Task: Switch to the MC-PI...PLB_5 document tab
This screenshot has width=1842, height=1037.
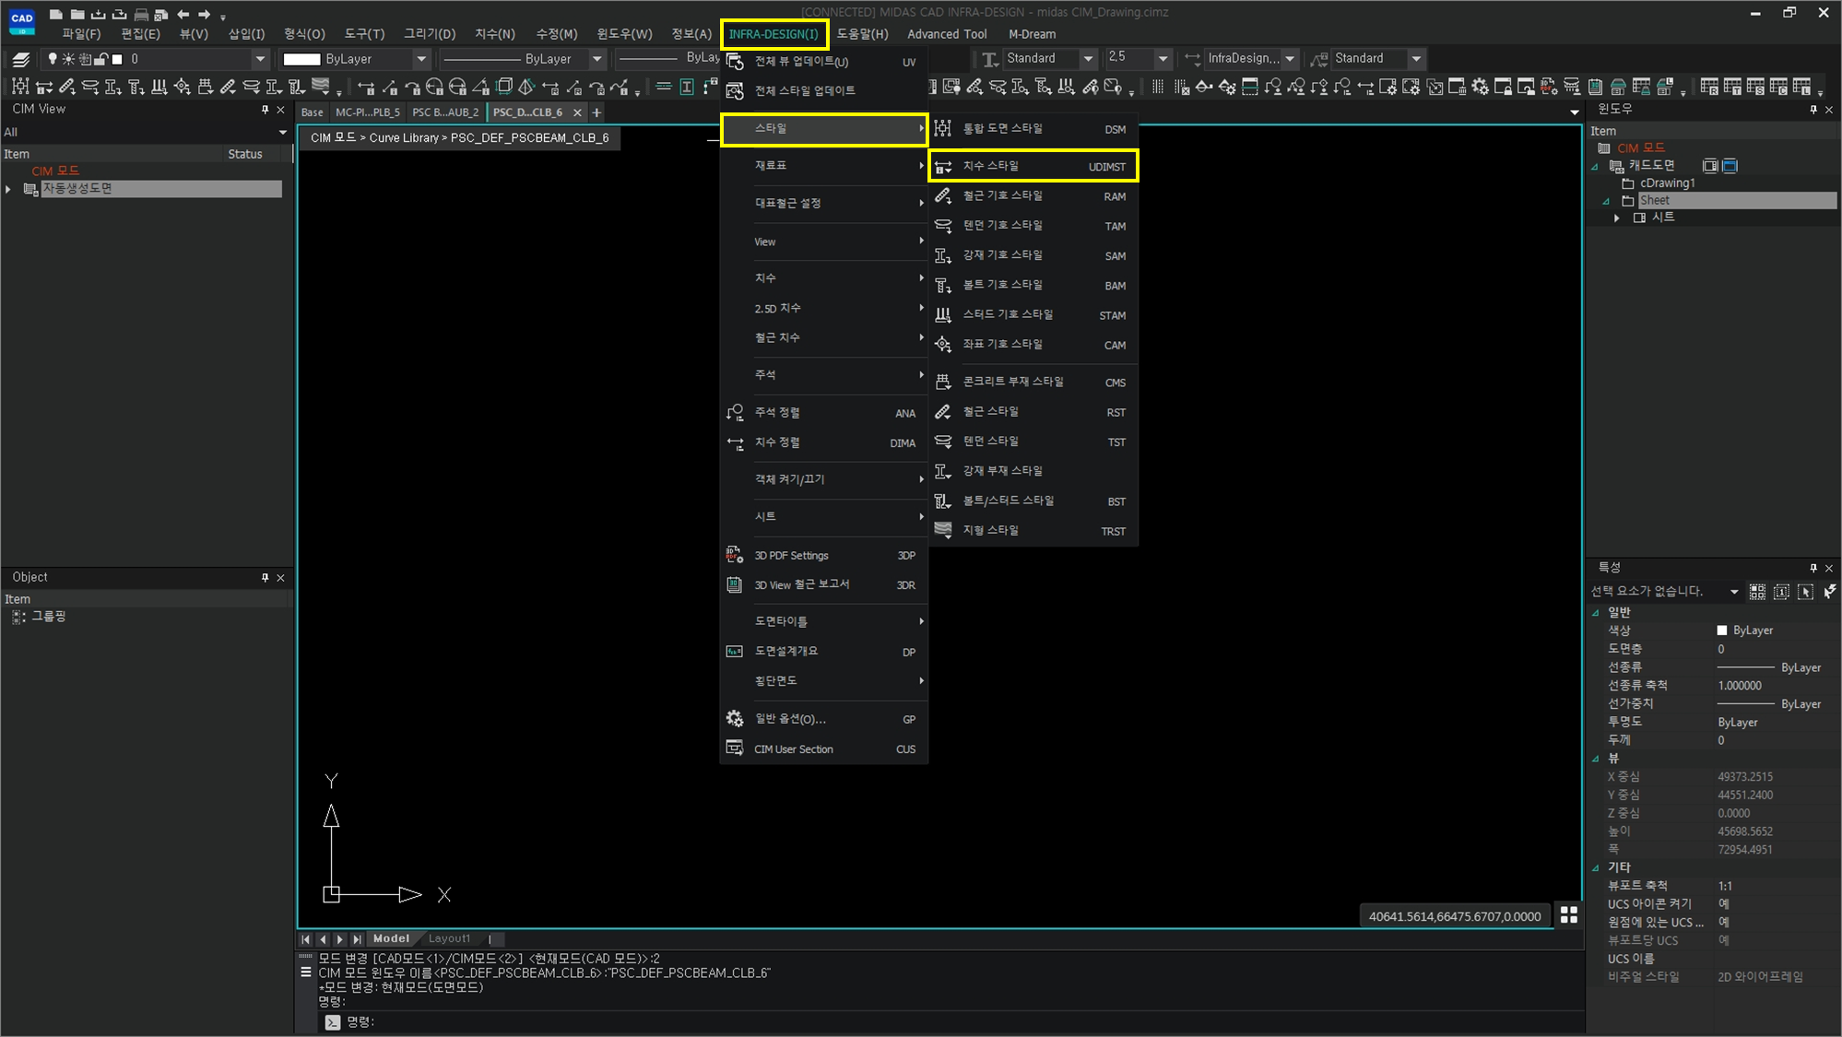Action: click(x=367, y=112)
